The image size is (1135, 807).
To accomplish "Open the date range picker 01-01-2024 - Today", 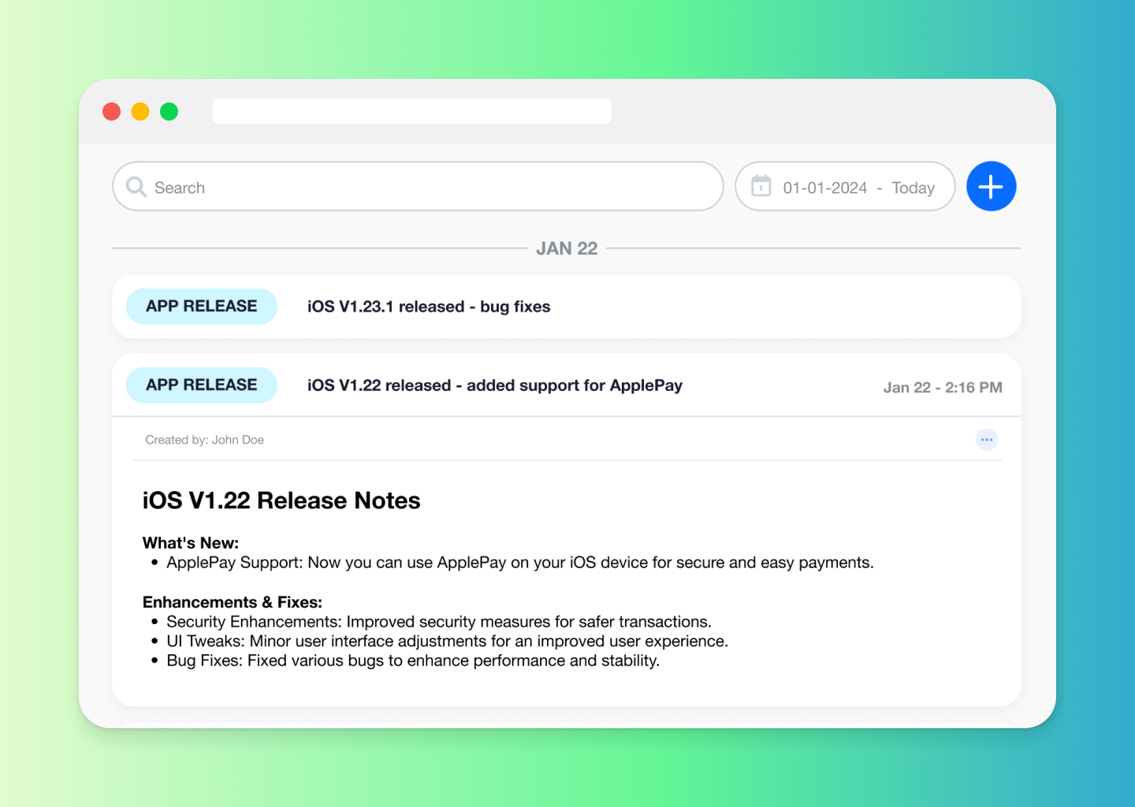I will [x=845, y=187].
